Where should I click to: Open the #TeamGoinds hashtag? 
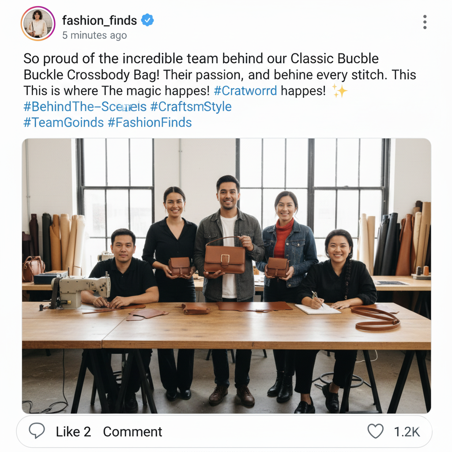(x=64, y=123)
